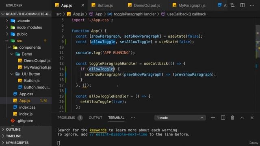The height and width of the screenshot is (146, 260).
Task: Click the src breadcrumb segment
Action: tap(58, 14)
